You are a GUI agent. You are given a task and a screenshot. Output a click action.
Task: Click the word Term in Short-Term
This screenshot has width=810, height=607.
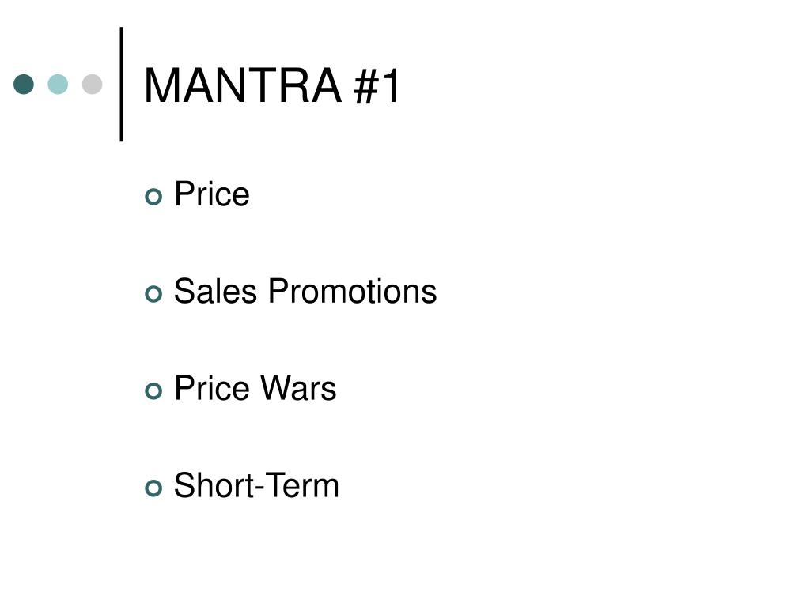click(302, 485)
